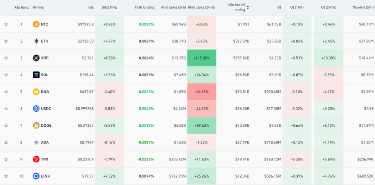Toggle favorite star for XRP row
This screenshot has height=185, width=375.
pyautogui.click(x=6, y=58)
